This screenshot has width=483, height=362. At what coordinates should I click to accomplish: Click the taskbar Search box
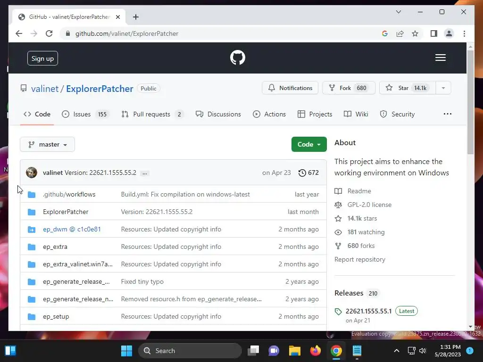coord(190,351)
